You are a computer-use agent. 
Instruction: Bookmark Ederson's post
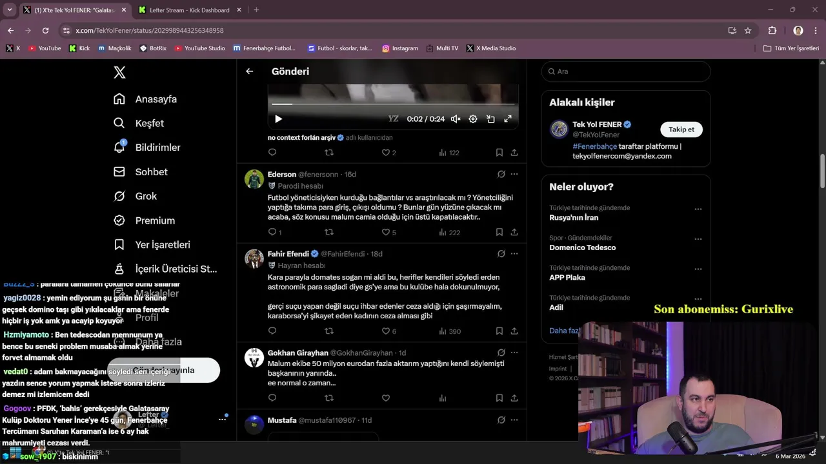[x=499, y=232]
